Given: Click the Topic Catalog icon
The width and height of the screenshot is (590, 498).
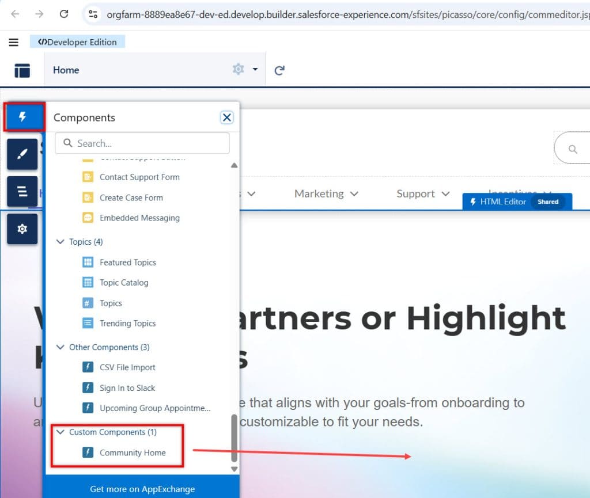Looking at the screenshot, I should tap(88, 282).
